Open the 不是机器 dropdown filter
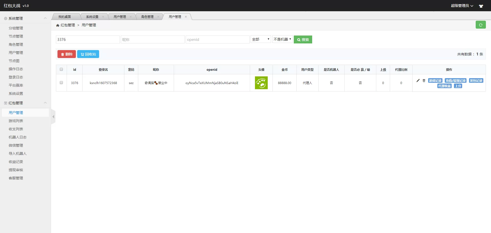 pyautogui.click(x=282, y=39)
